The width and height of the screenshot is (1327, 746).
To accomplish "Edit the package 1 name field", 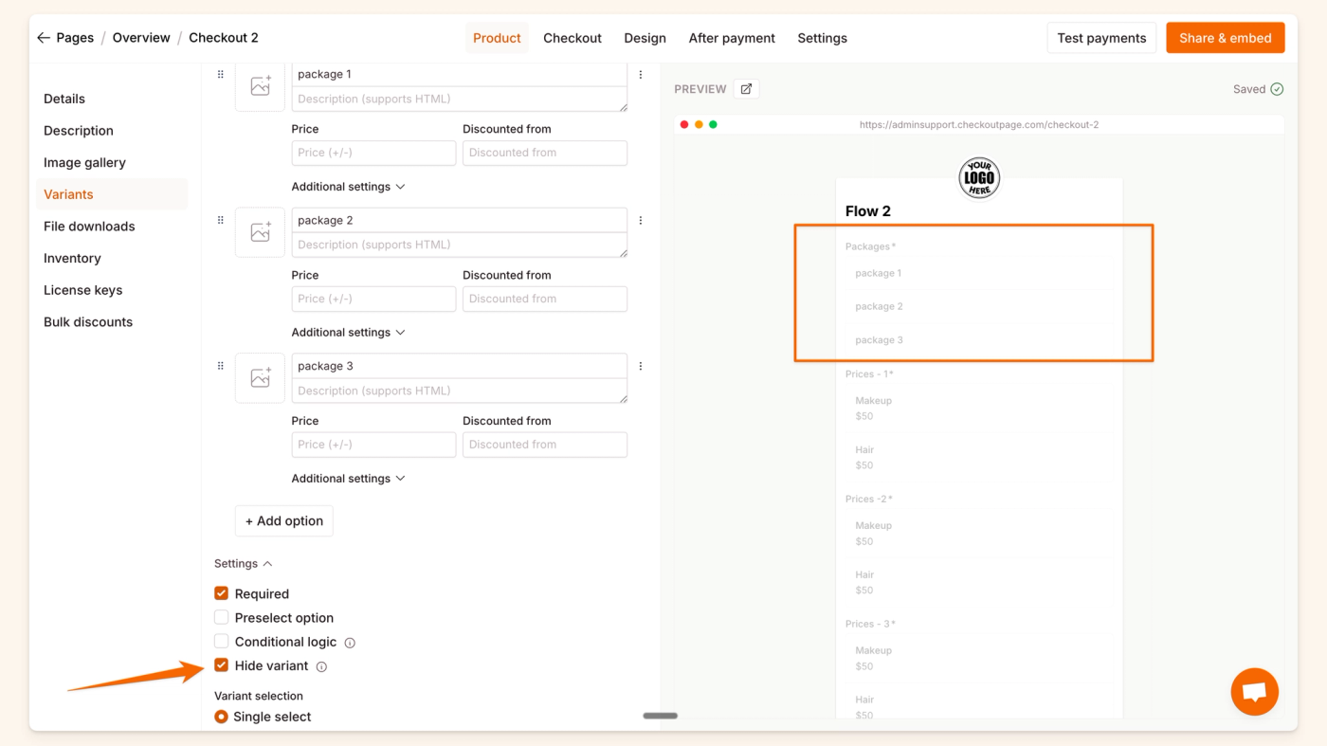I will tap(460, 74).
